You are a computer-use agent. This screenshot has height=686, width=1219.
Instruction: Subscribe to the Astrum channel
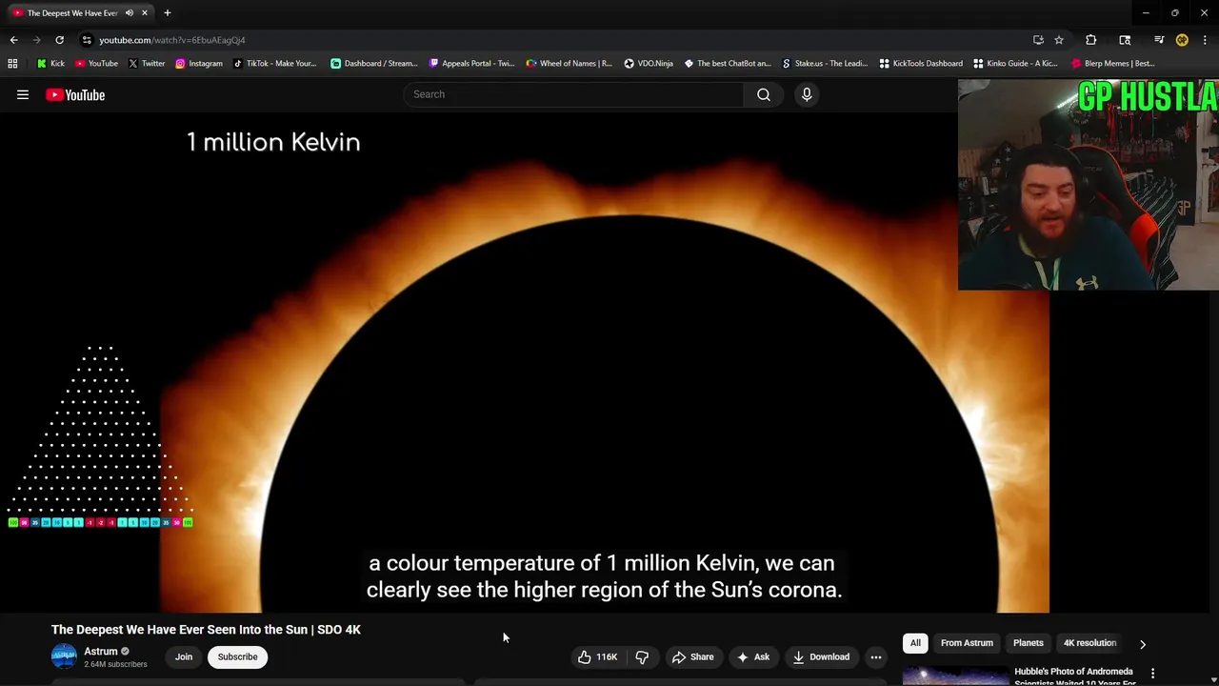coord(237,656)
